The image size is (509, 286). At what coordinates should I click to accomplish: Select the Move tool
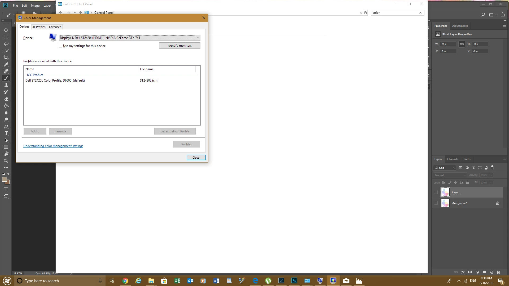[6, 30]
